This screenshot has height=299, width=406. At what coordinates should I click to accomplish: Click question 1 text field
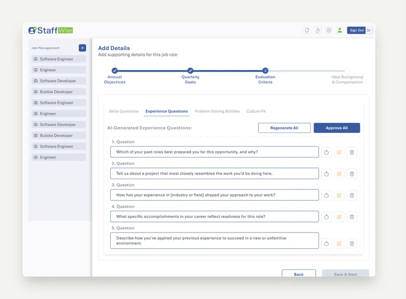[214, 152]
